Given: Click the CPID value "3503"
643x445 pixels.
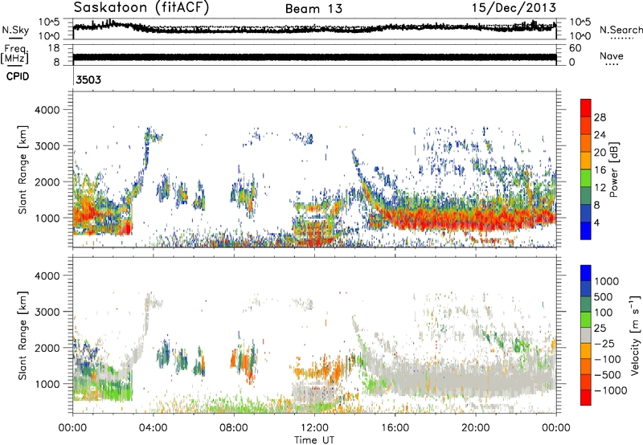Looking at the screenshot, I should [x=88, y=80].
